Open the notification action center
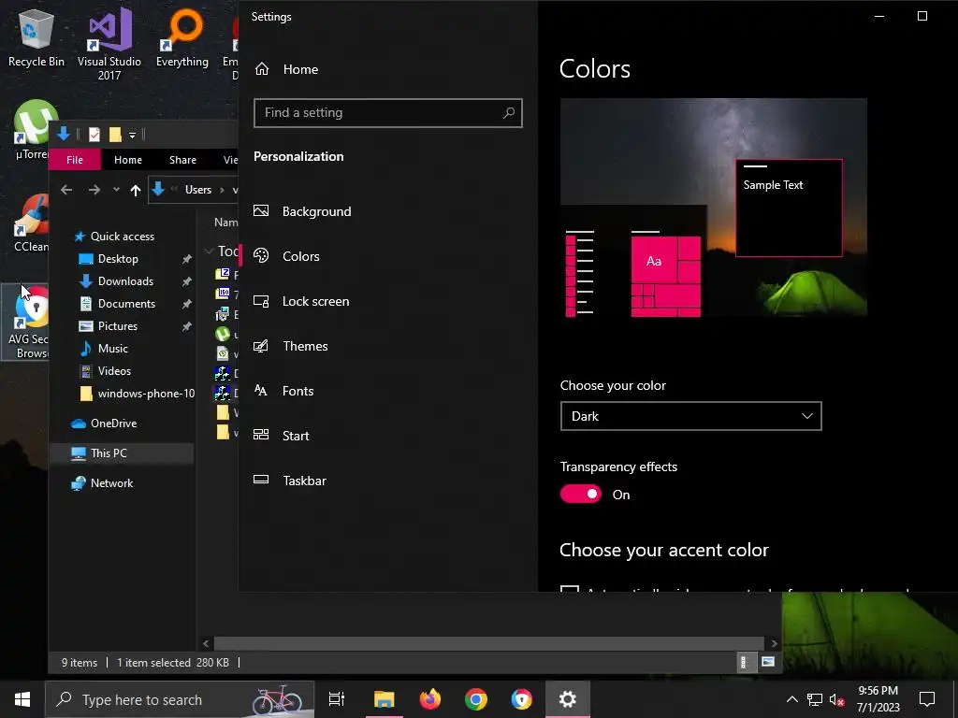This screenshot has width=958, height=718. click(927, 699)
